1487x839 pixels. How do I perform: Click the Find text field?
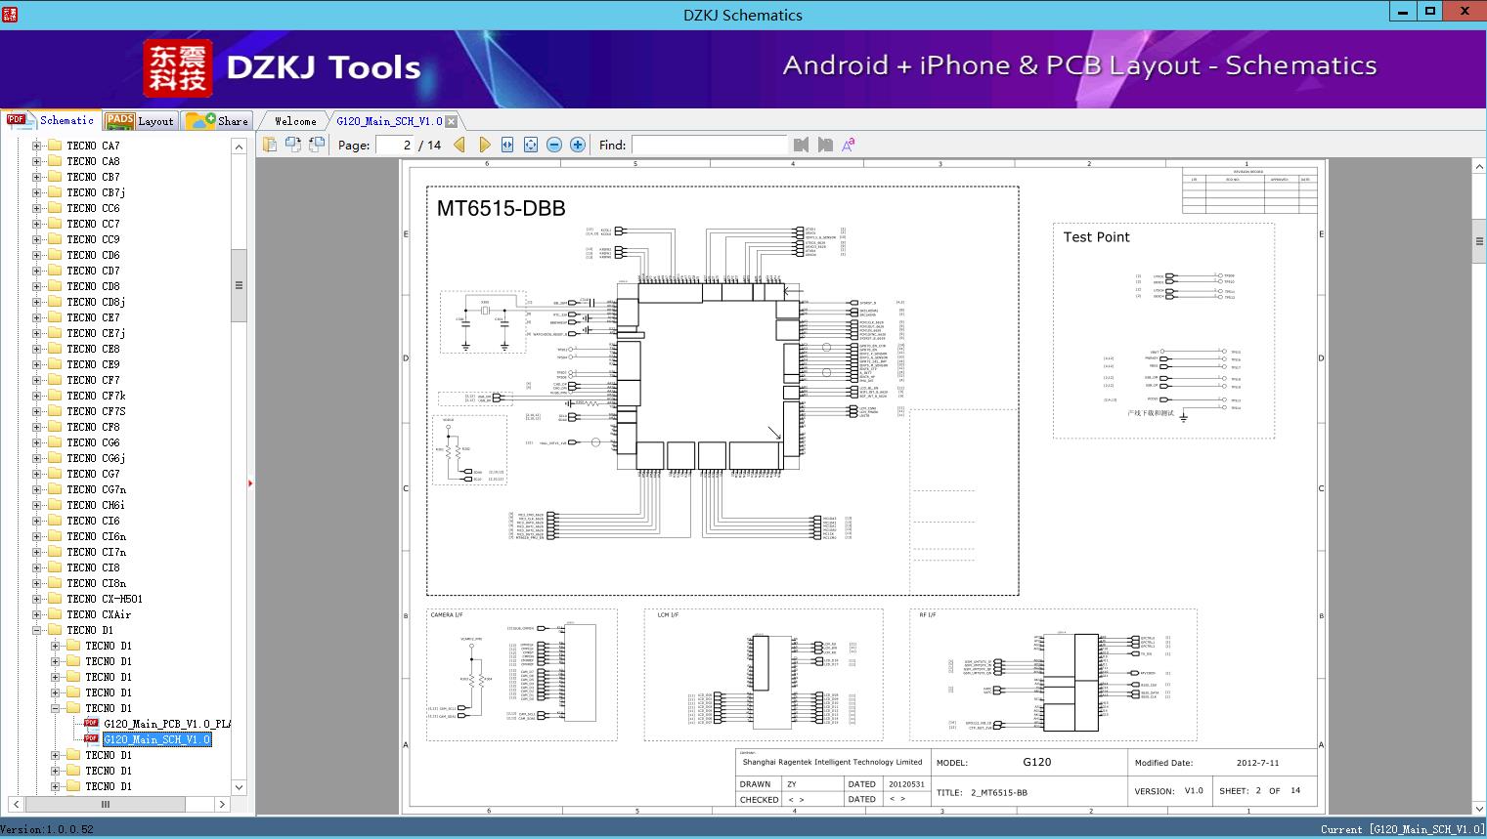709,145
